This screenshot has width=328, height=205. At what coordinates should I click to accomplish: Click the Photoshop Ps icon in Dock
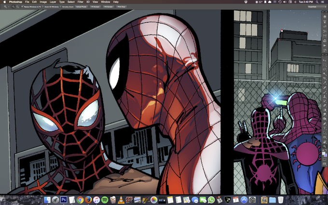click(x=64, y=200)
